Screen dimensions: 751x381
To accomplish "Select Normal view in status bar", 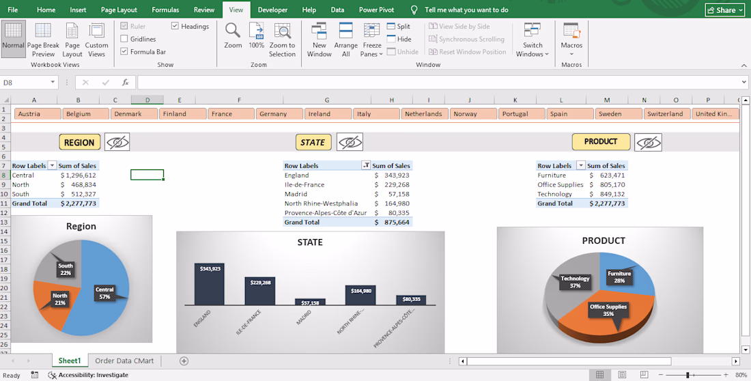I will point(599,375).
